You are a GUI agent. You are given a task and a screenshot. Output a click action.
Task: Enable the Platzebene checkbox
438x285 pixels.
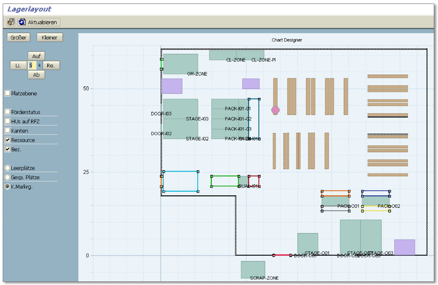(x=8, y=94)
